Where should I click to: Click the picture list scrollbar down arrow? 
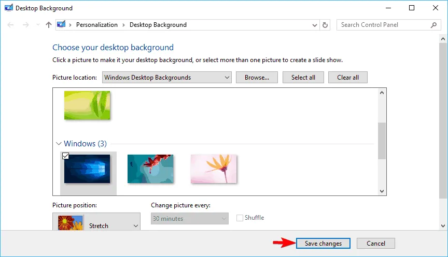(x=382, y=191)
